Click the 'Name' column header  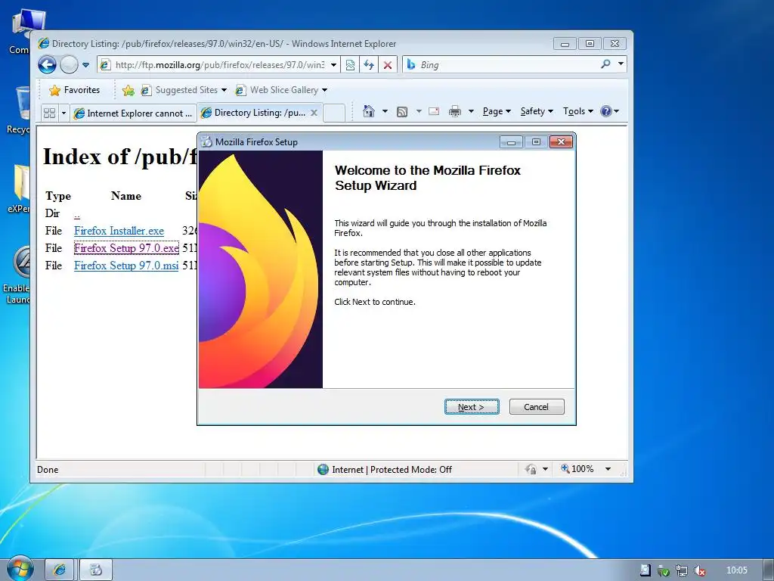pyautogui.click(x=126, y=196)
